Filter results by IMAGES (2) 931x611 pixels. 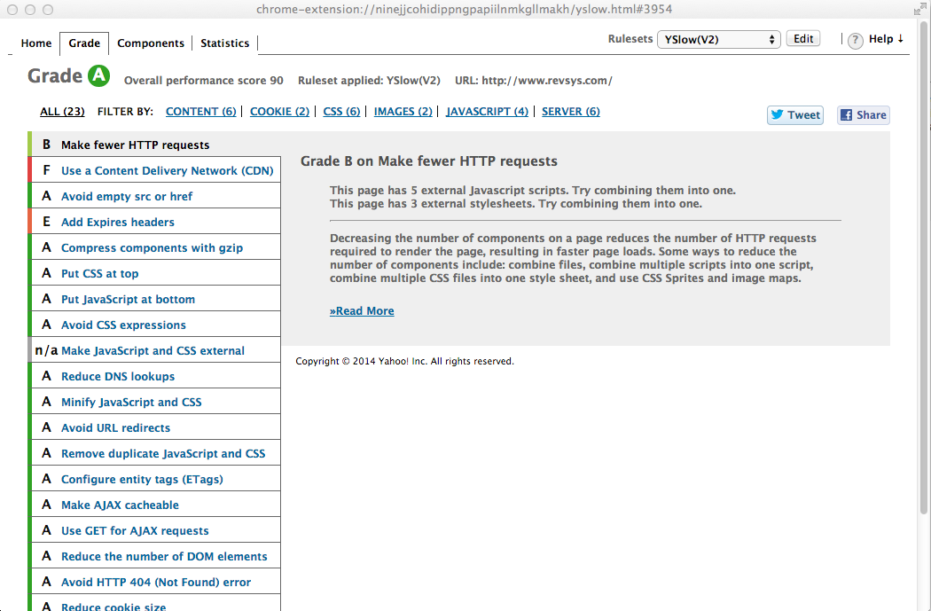pyautogui.click(x=403, y=111)
